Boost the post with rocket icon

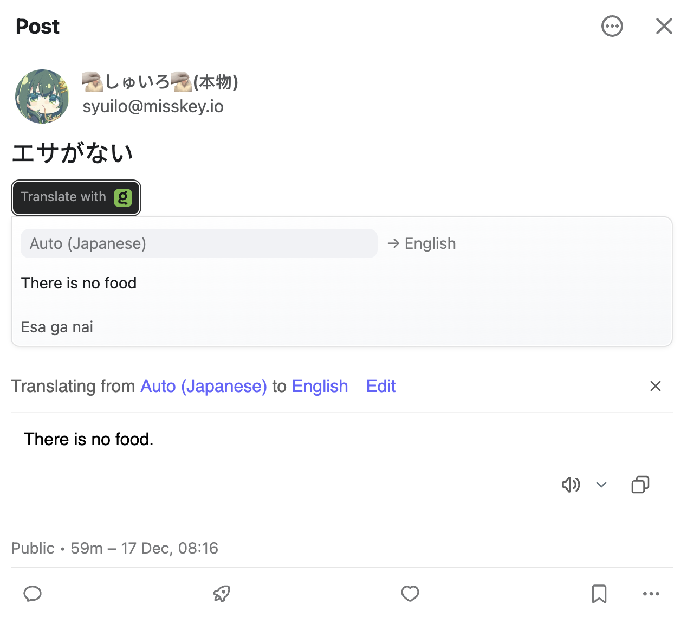pyautogui.click(x=222, y=594)
